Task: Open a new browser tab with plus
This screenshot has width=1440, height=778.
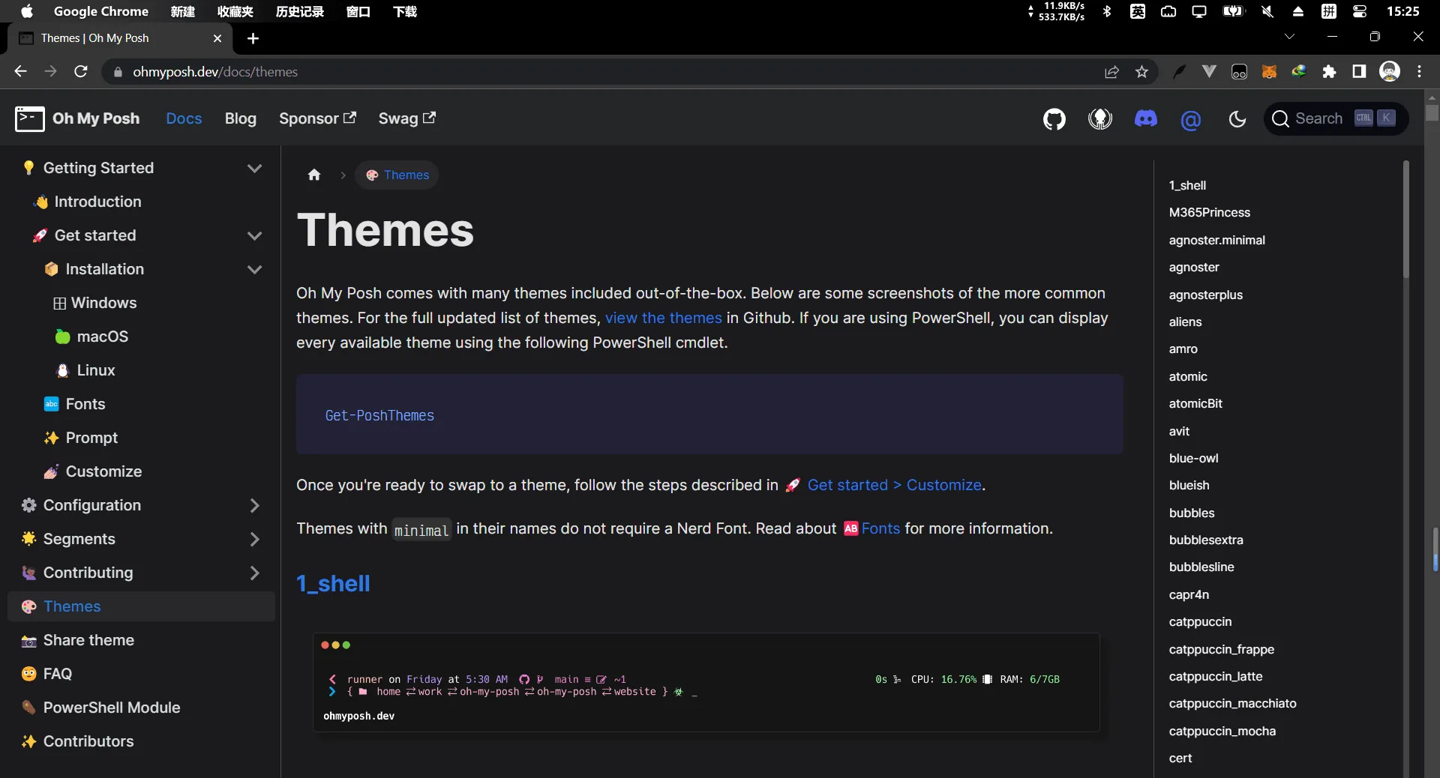Action: point(253,38)
